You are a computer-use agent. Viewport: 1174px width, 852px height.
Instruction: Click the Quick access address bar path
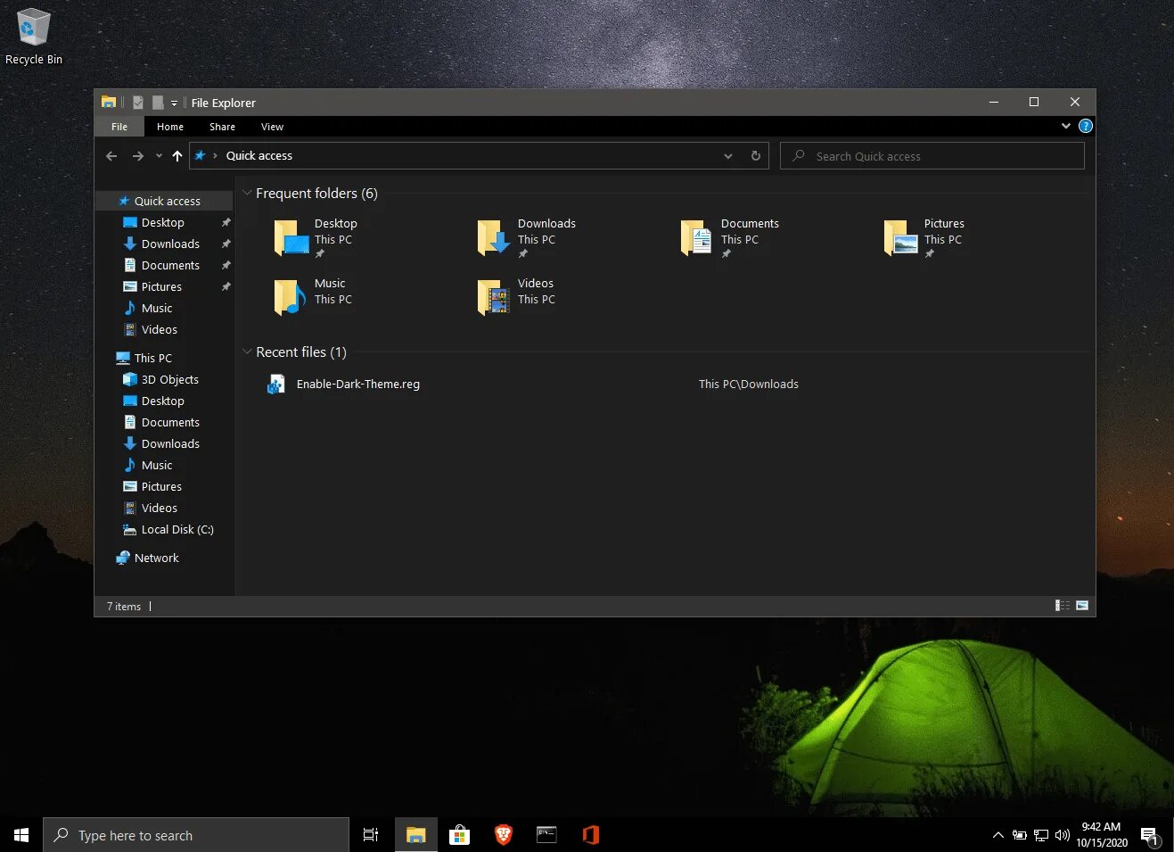click(259, 156)
